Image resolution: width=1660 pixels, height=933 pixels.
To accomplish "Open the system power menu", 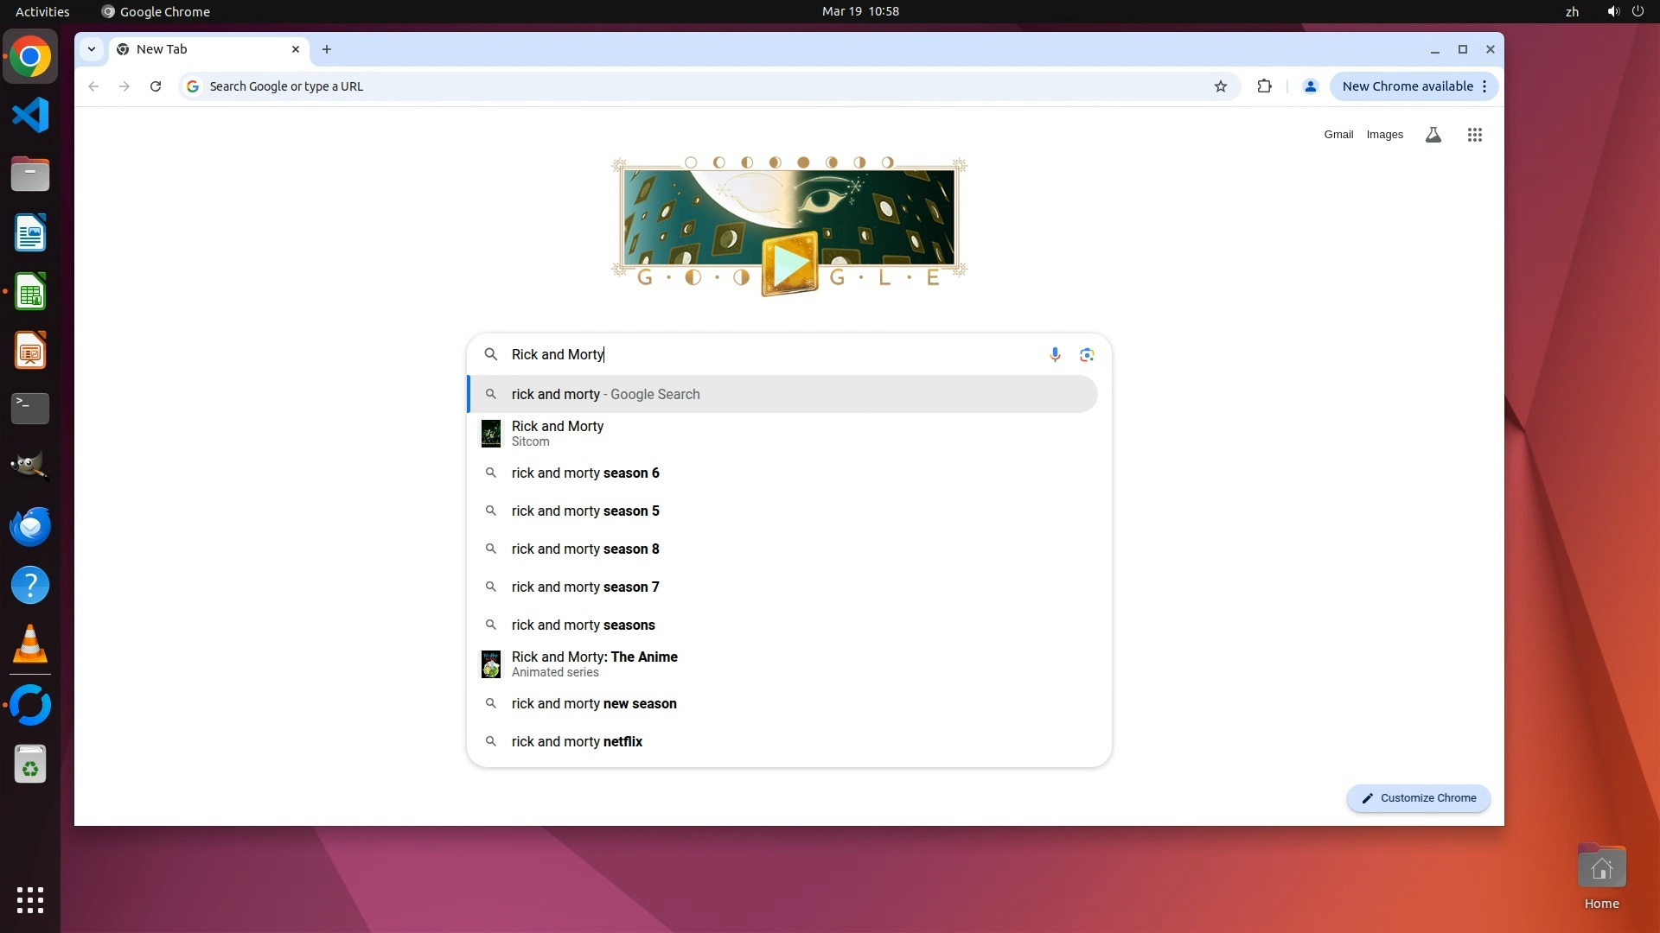I will [1638, 11].
